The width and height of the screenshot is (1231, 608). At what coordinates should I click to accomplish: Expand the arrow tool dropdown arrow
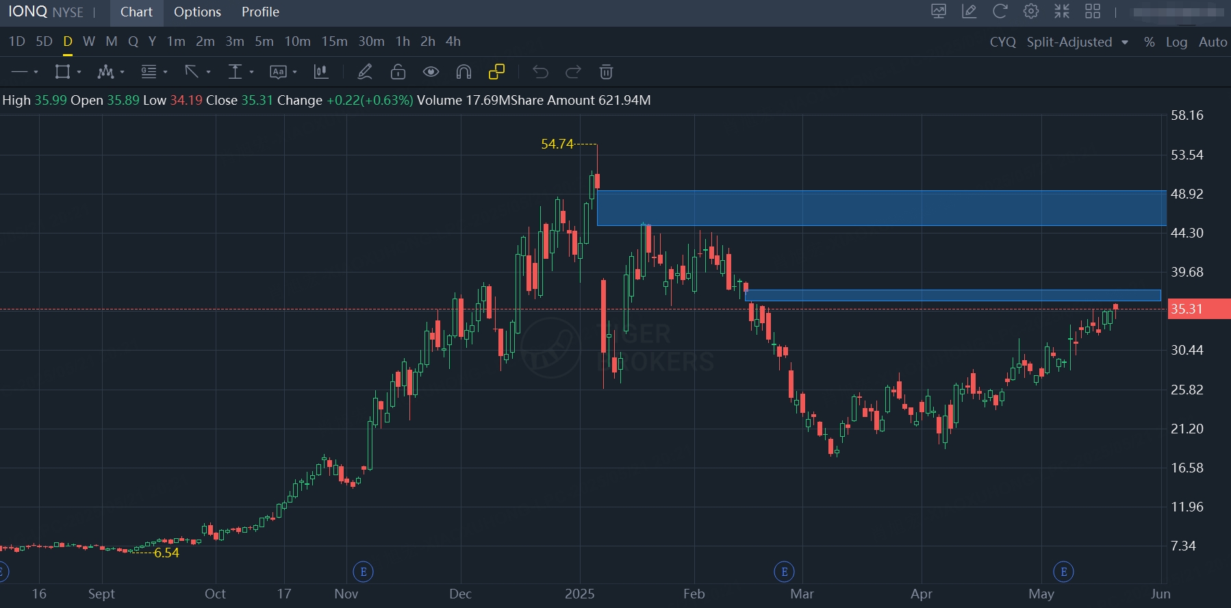tap(208, 72)
